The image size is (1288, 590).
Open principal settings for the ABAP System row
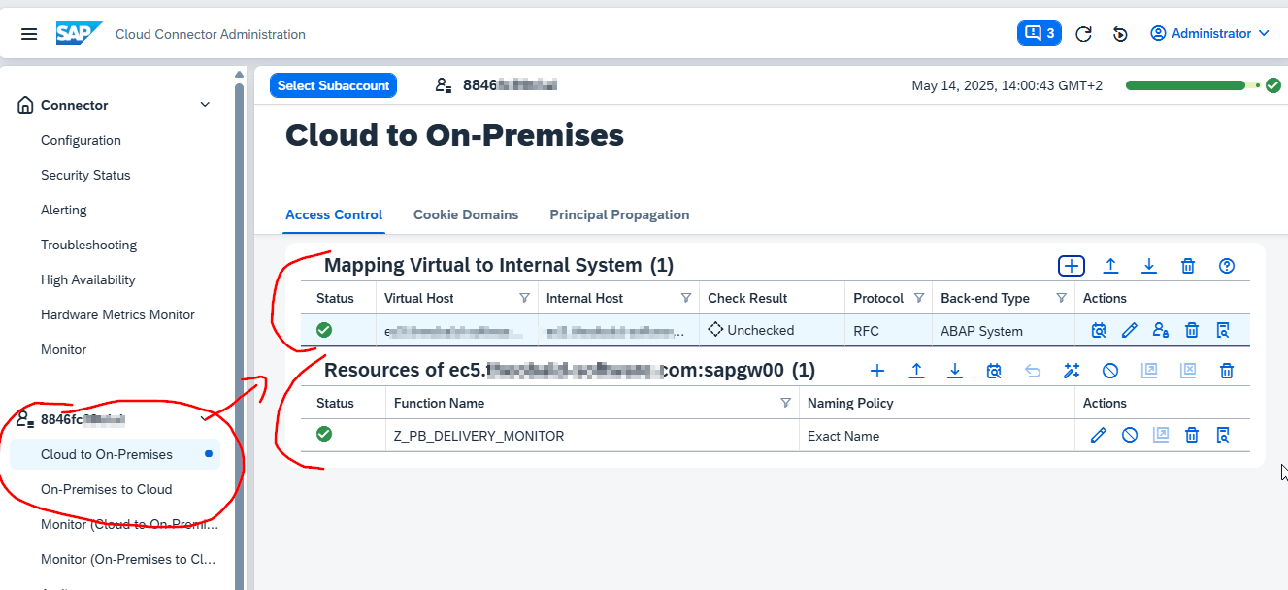point(1160,331)
